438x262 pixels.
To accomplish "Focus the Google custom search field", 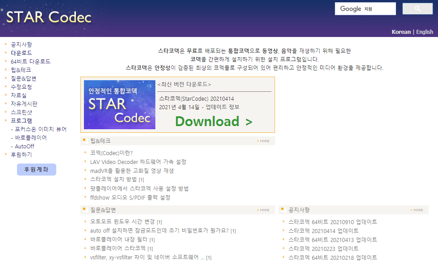I will (365, 8).
